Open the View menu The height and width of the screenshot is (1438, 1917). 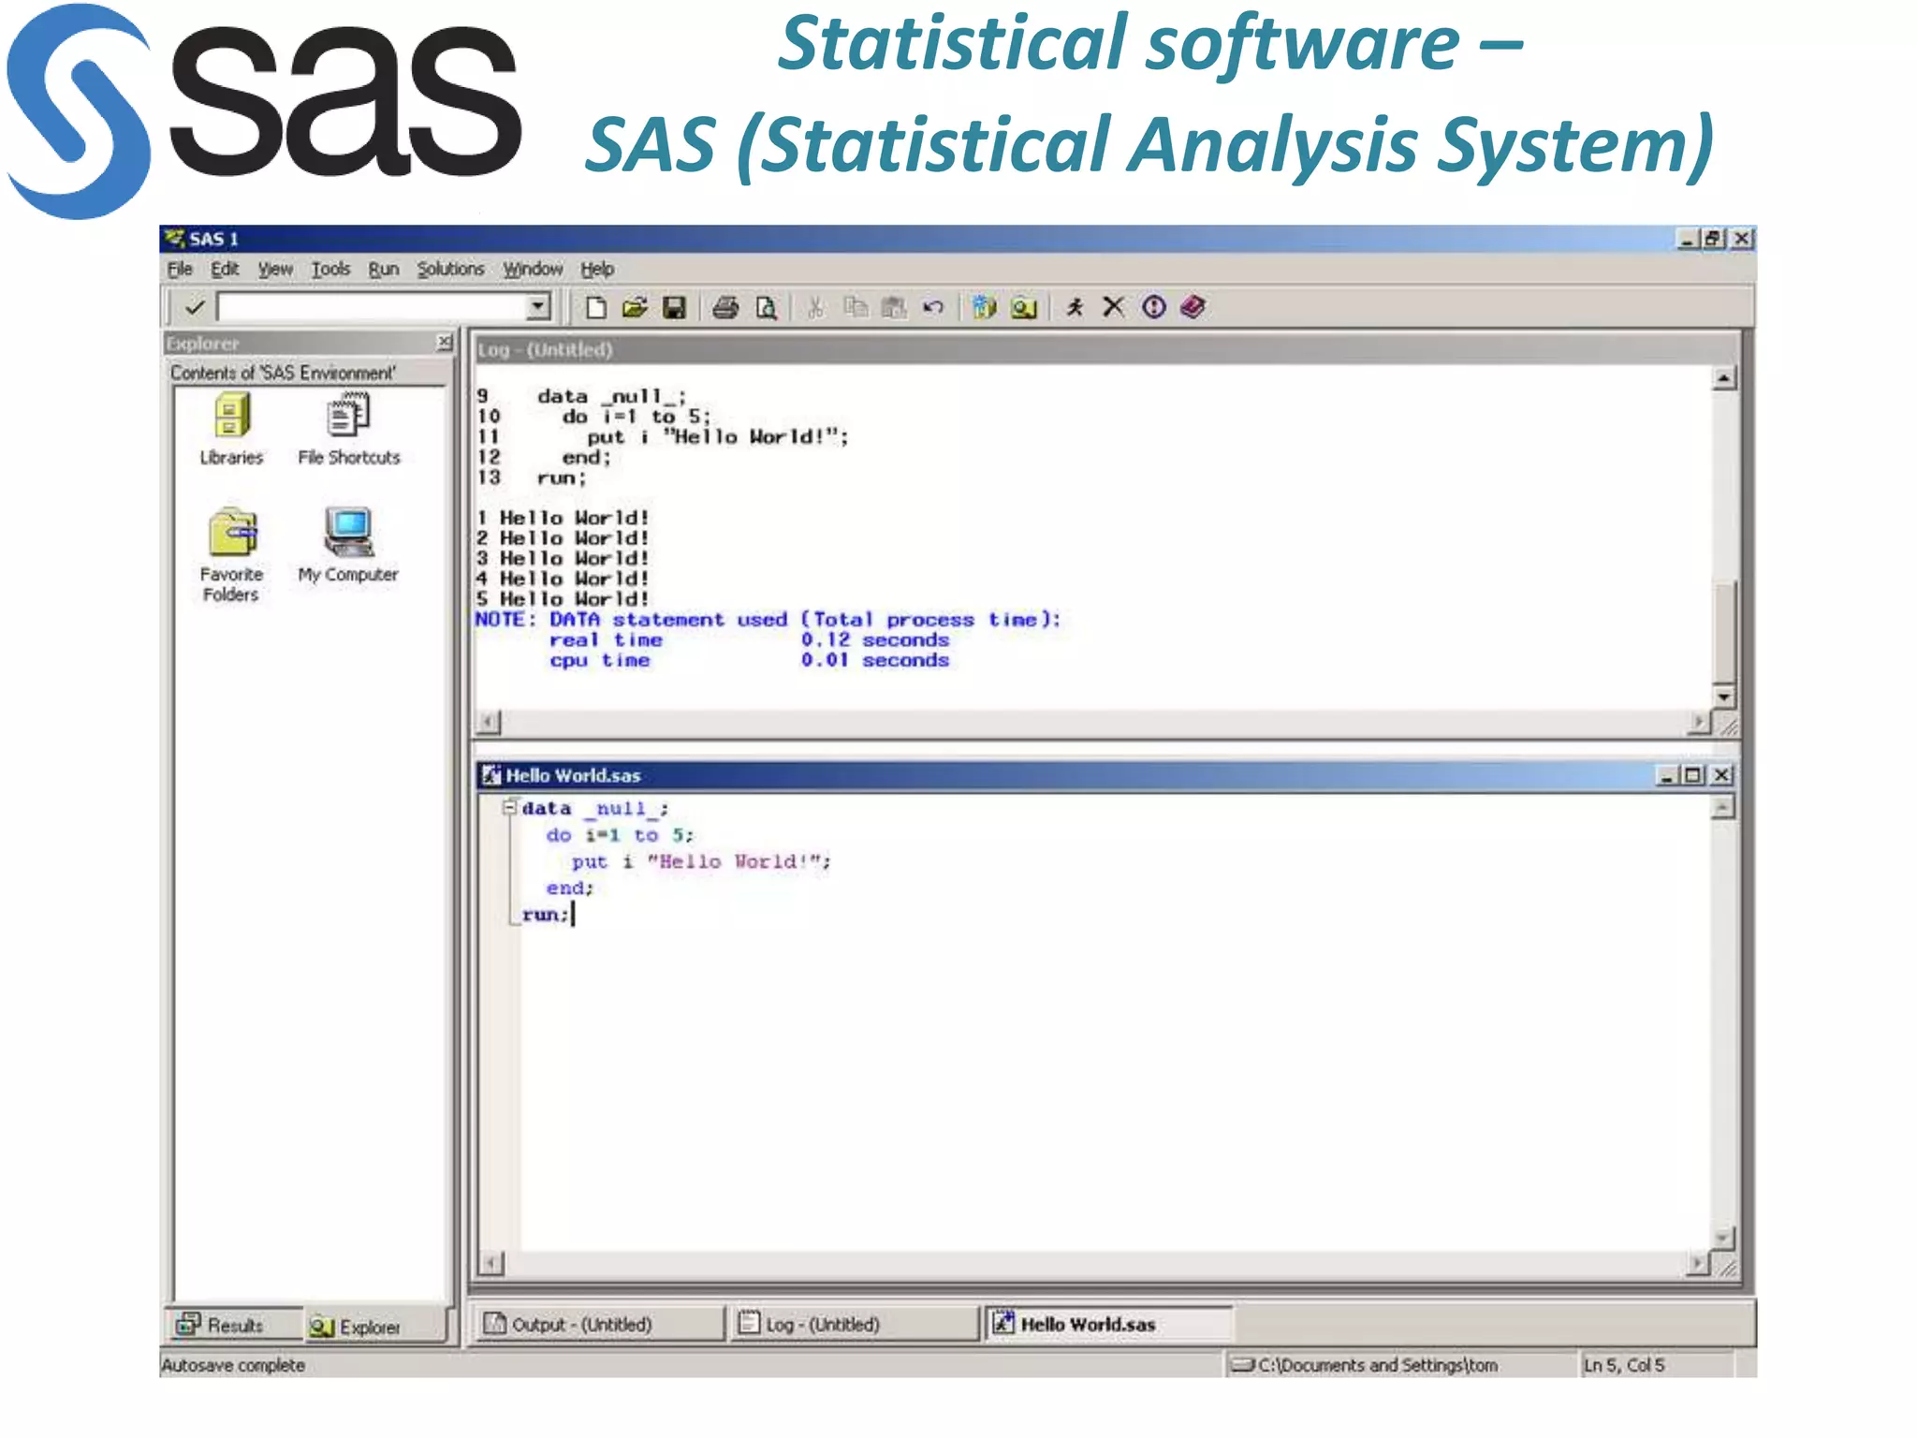pyautogui.click(x=275, y=270)
